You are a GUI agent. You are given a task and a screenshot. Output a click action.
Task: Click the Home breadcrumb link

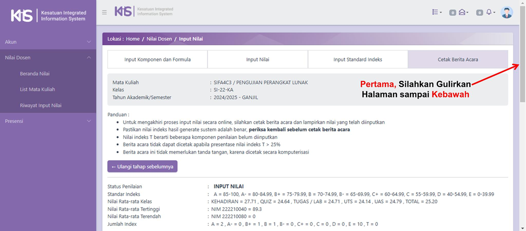click(133, 39)
